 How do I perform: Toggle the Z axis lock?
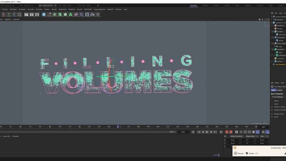click(x=14, y=14)
